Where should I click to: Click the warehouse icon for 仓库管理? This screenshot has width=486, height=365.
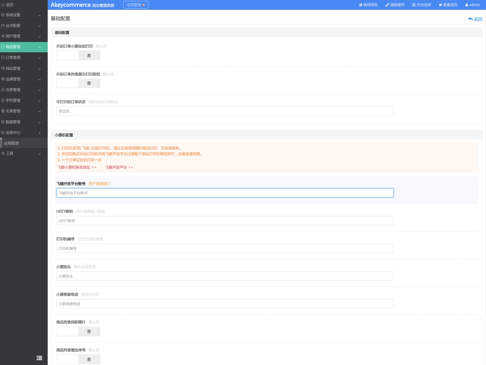[x=3, y=90]
